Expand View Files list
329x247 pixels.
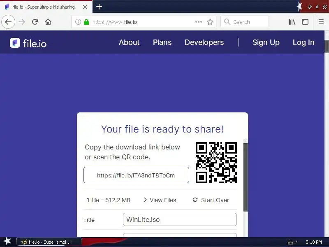point(160,200)
